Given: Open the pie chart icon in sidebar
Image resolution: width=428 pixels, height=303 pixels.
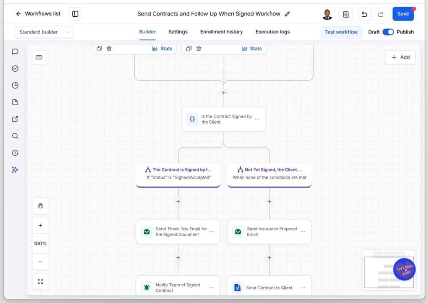Looking at the screenshot, I should click(x=15, y=85).
